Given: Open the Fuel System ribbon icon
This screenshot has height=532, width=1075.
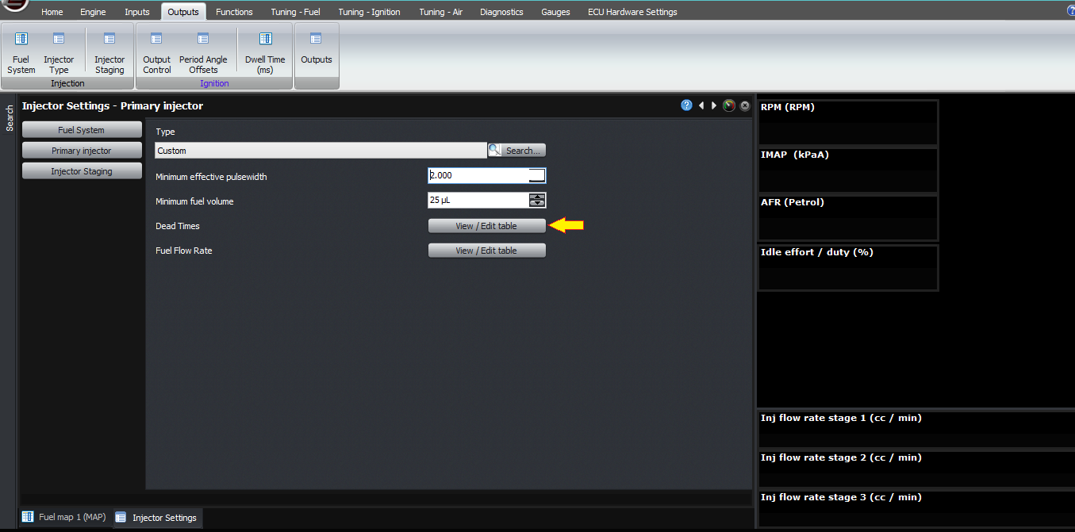Looking at the screenshot, I should coord(21,52).
